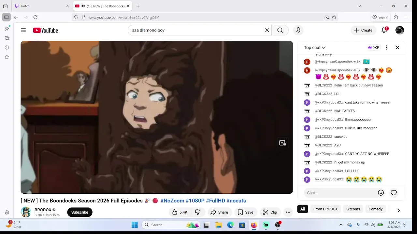
Task: Reload the current page
Action: point(36,17)
